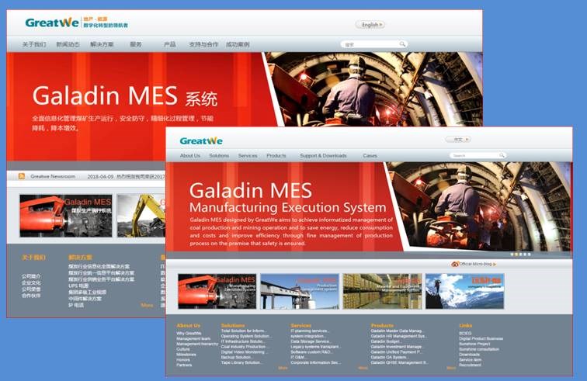Open the Greatwe Newsroom link
The height and width of the screenshot is (381, 587).
53,176
